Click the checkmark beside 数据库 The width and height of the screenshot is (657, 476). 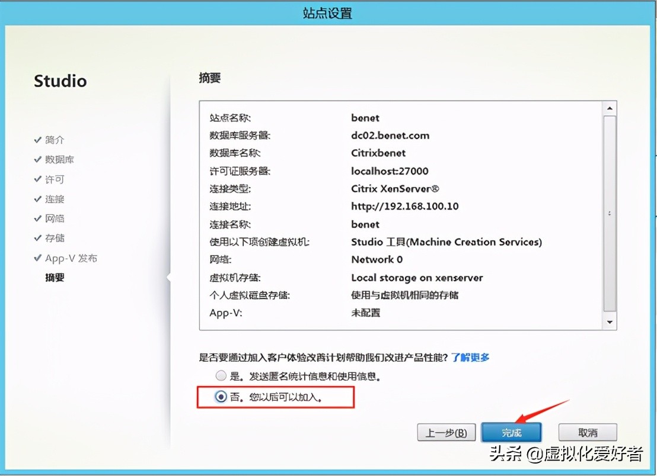[x=38, y=159]
